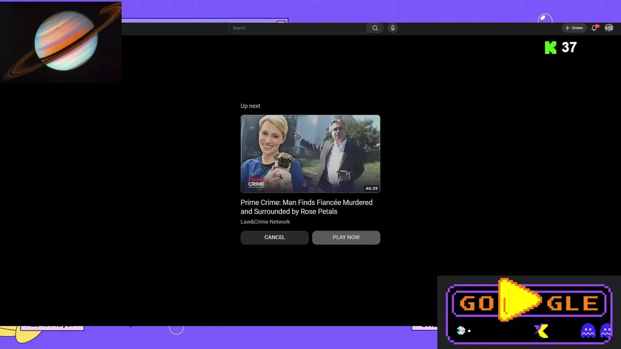Click the Saturn planet image overlay

tap(61, 42)
